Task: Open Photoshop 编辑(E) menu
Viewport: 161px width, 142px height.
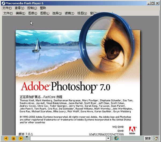Action: pos(20,13)
